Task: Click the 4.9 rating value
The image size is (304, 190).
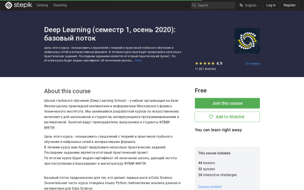Action: (219, 63)
